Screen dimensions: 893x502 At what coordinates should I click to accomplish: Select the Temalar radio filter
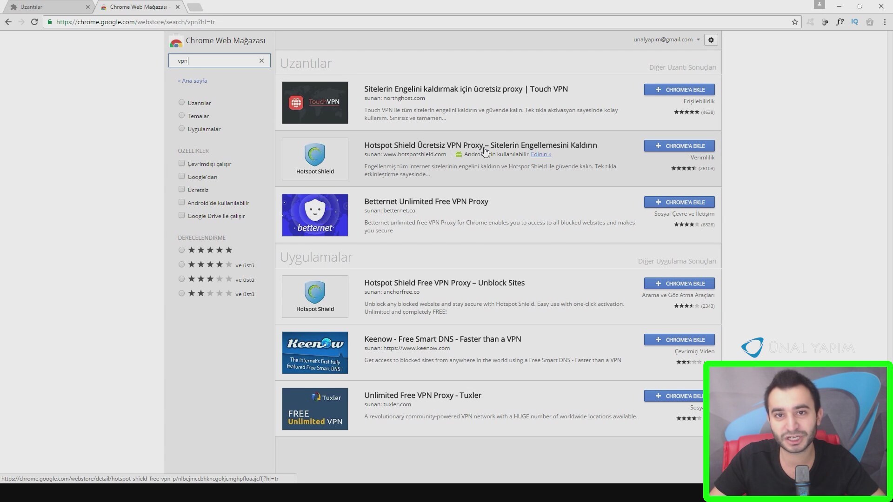181,115
